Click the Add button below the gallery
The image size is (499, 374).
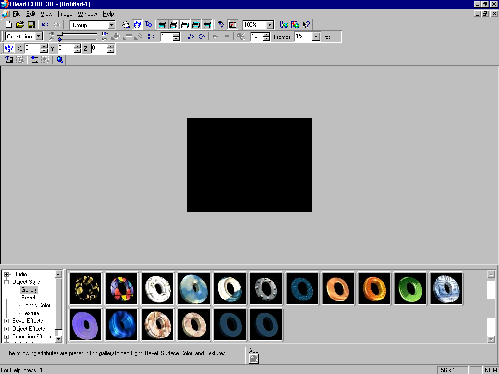click(x=254, y=359)
